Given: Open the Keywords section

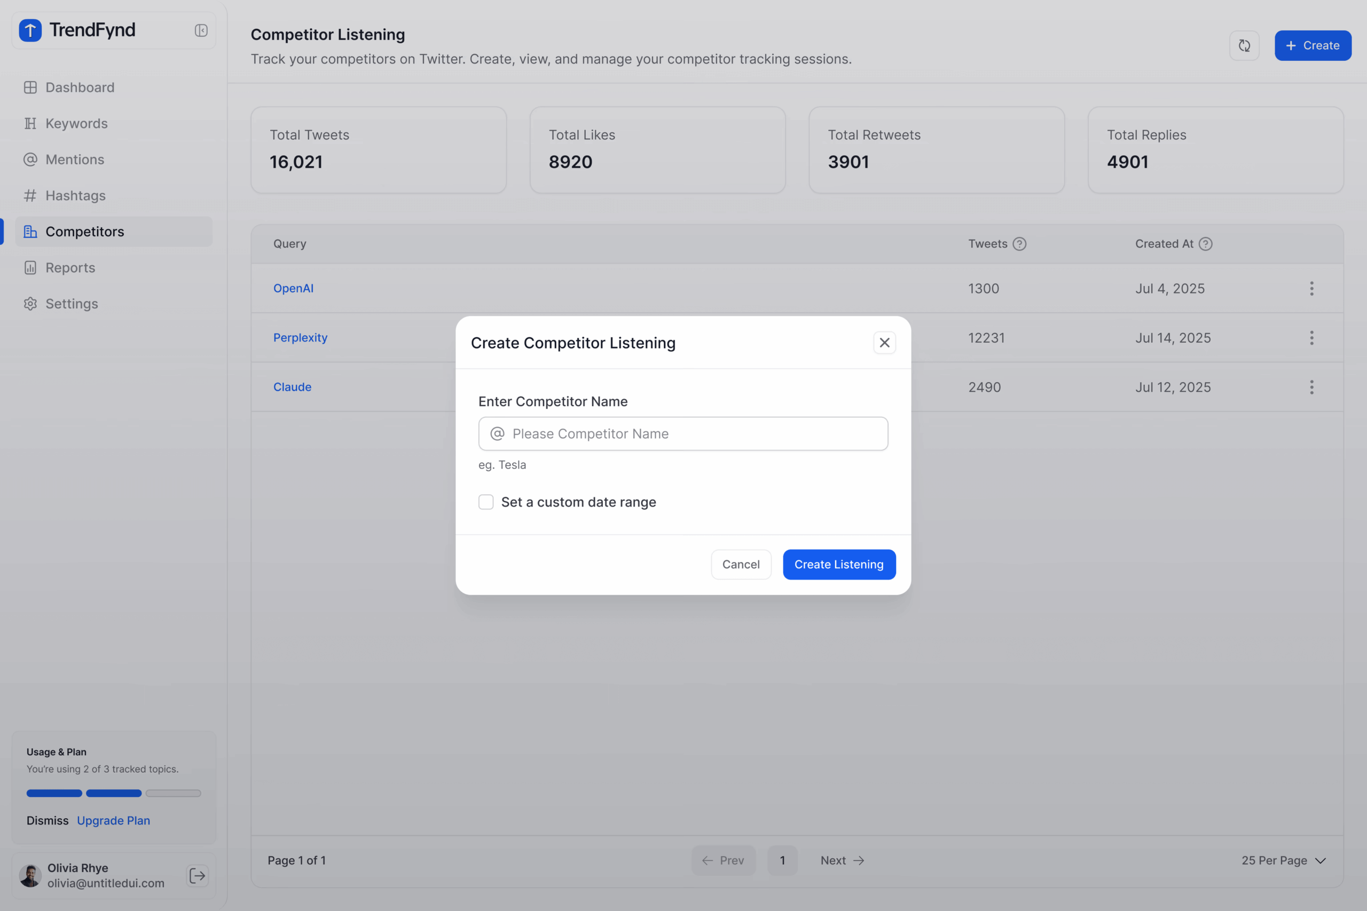Looking at the screenshot, I should pos(114,123).
